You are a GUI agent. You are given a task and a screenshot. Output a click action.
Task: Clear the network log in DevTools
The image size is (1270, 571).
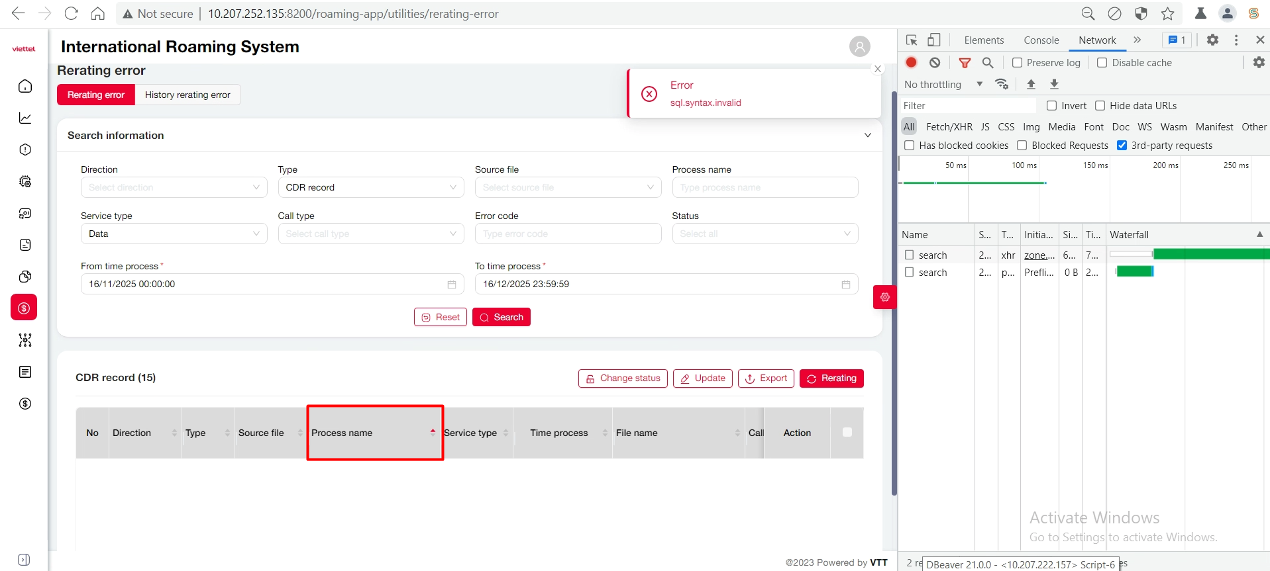click(x=934, y=62)
